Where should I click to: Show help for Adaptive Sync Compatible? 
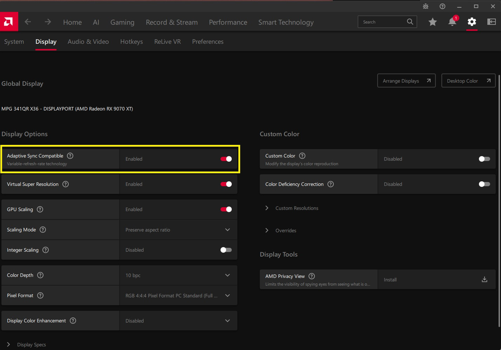tap(70, 156)
